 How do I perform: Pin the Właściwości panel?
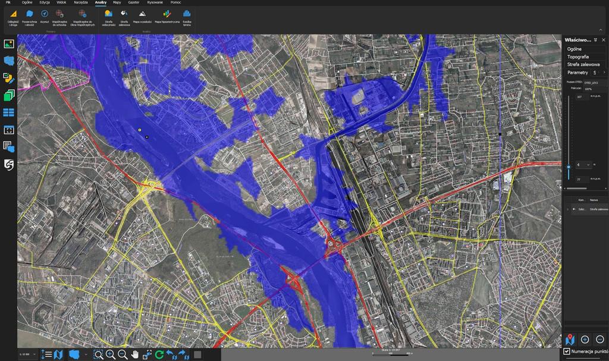596,40
